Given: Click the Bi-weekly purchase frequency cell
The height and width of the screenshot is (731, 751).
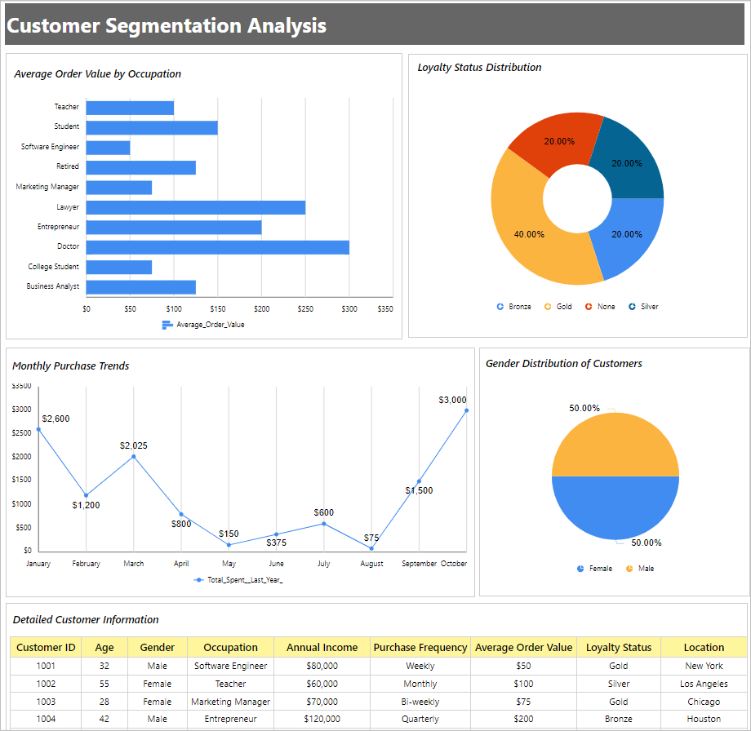Looking at the screenshot, I should click(420, 702).
